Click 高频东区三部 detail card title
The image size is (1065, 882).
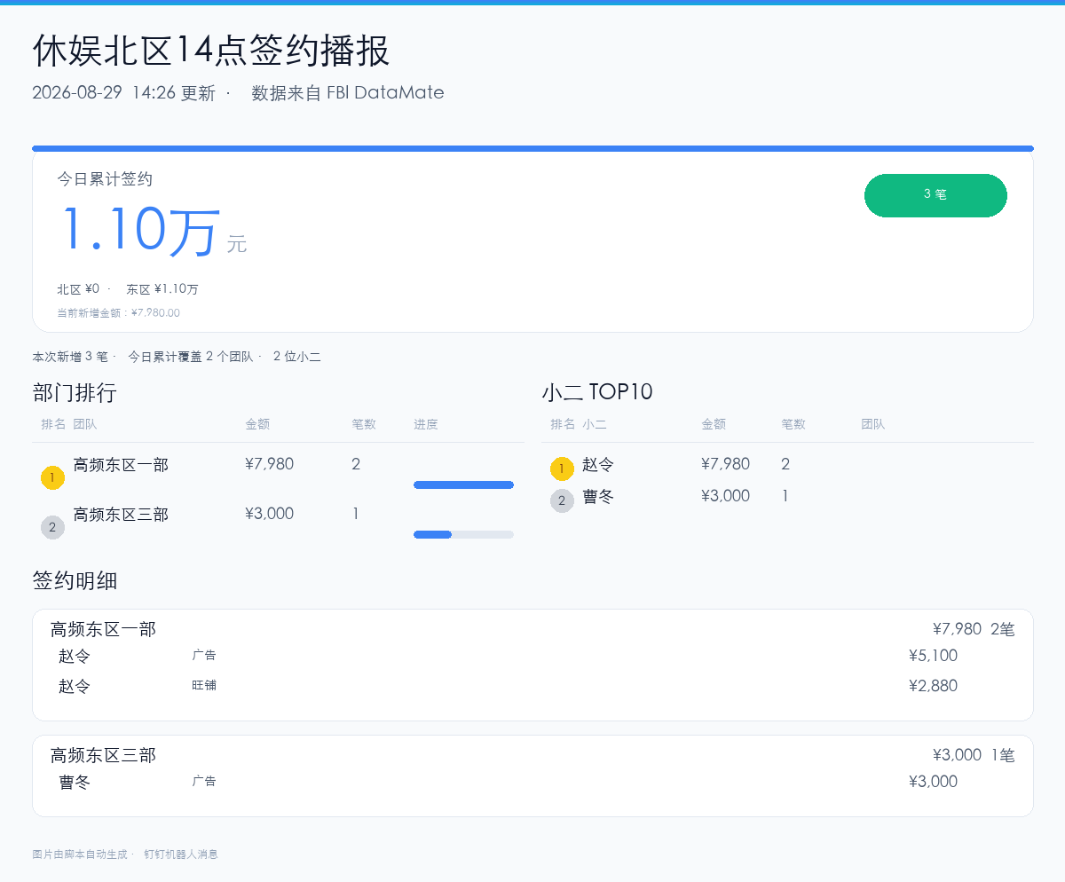click(103, 755)
